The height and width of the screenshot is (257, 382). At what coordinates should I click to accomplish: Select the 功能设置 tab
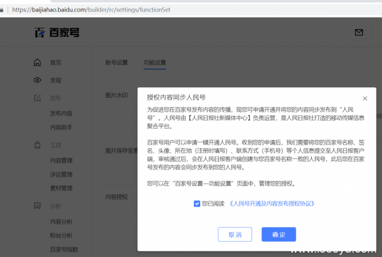click(154, 63)
